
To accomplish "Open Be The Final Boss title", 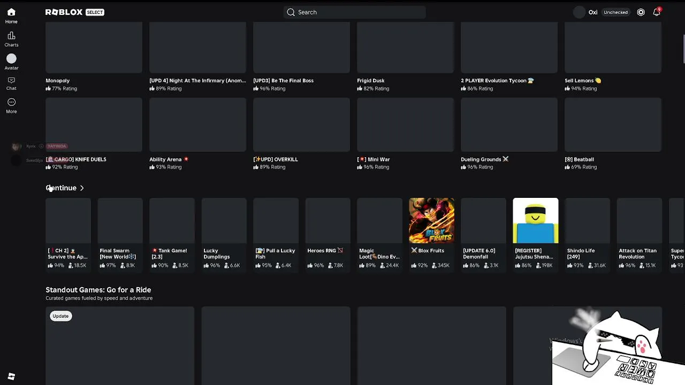I will point(284,81).
